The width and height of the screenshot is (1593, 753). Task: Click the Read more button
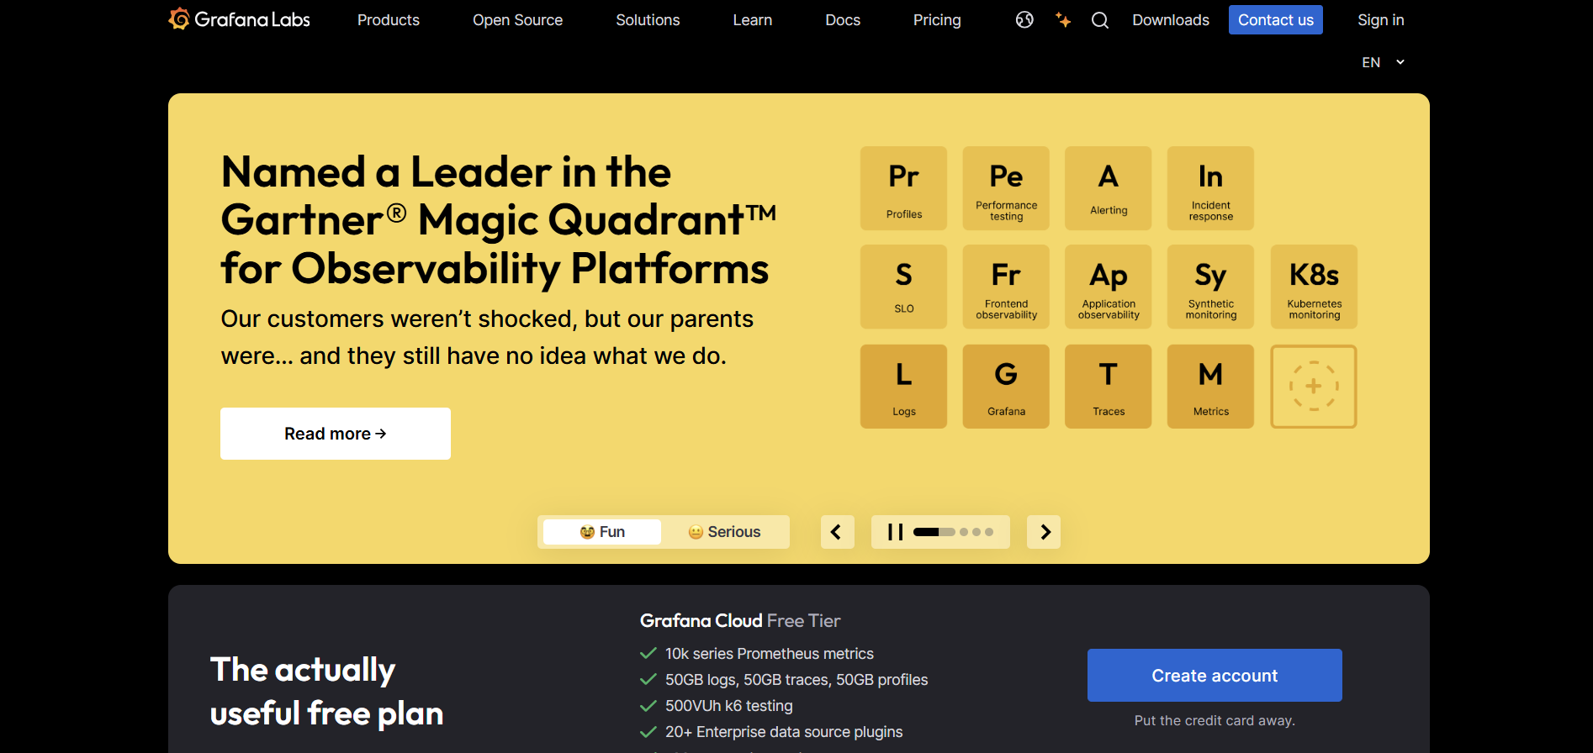[x=336, y=434]
